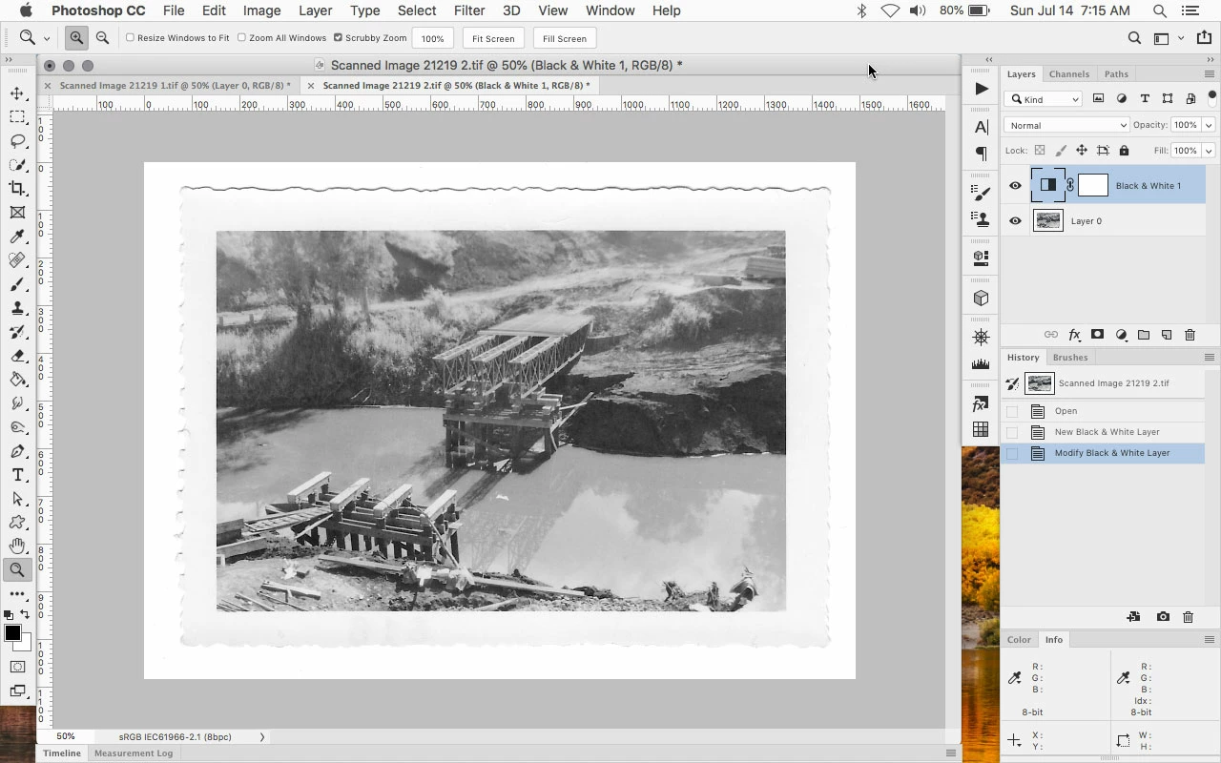Click Zoom In mode in options bar
This screenshot has height=763, width=1221.
coord(76,38)
